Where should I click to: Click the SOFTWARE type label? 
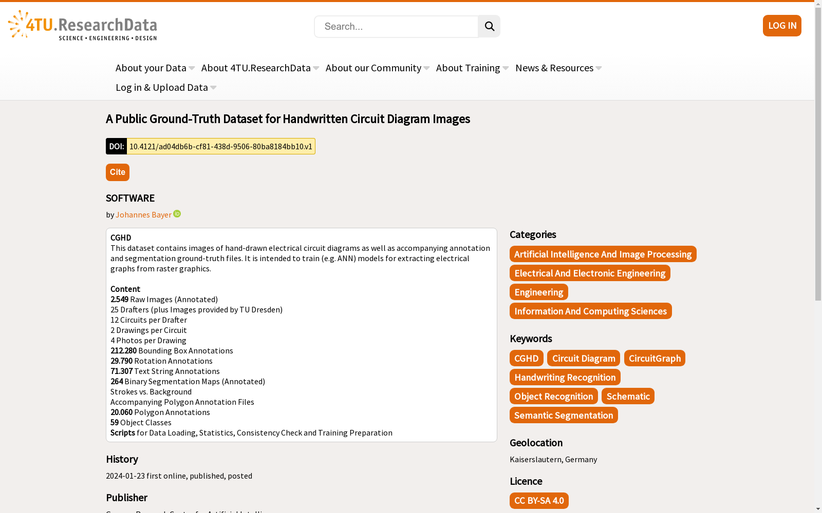[x=130, y=198]
